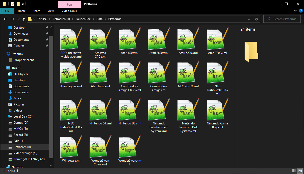Select the WonderSwan Color.xml file icon
This screenshot has height=174, width=304.
pos(100,146)
